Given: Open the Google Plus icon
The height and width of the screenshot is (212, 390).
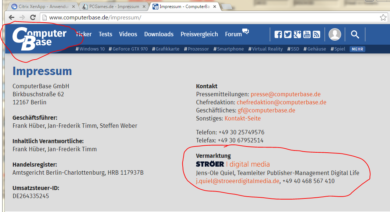Looking at the screenshot, I should [x=297, y=34].
